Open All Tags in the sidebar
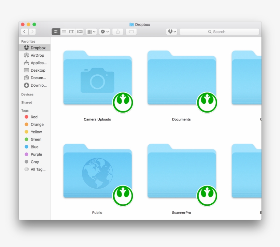Screen dimensions: 280x247 [34, 169]
